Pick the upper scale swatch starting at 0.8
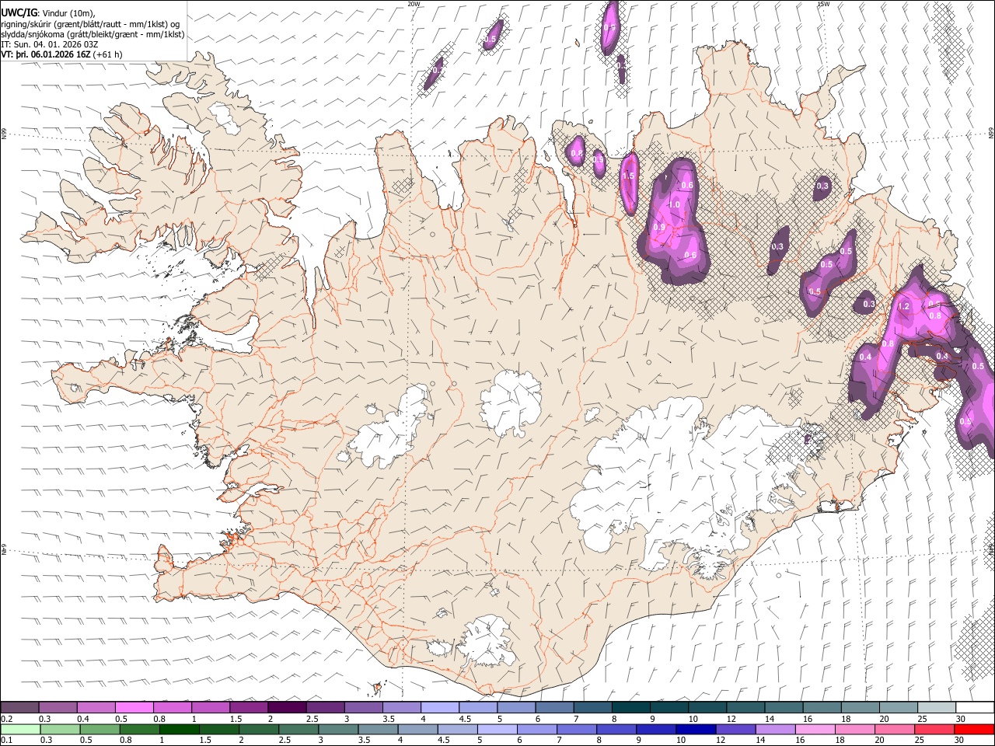The image size is (995, 746). 172,707
